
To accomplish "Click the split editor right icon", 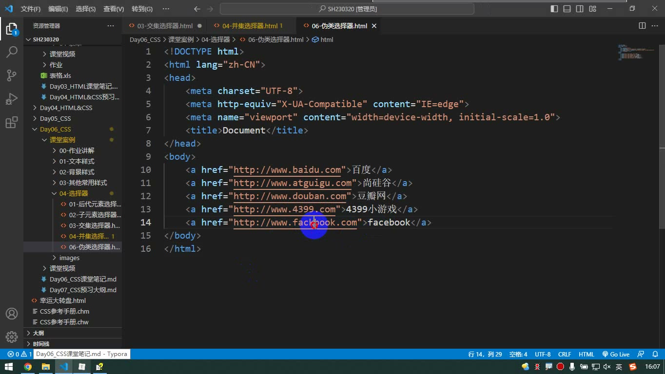I will [x=642, y=26].
